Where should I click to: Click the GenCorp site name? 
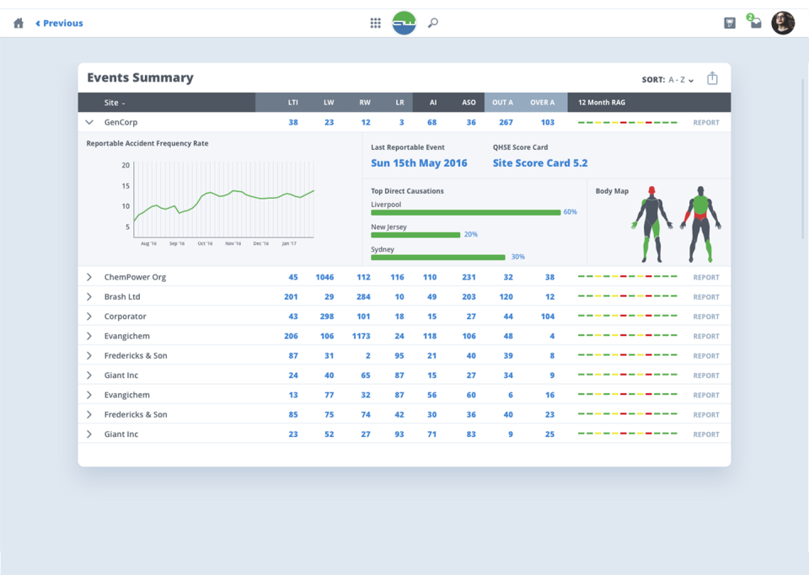pos(121,122)
